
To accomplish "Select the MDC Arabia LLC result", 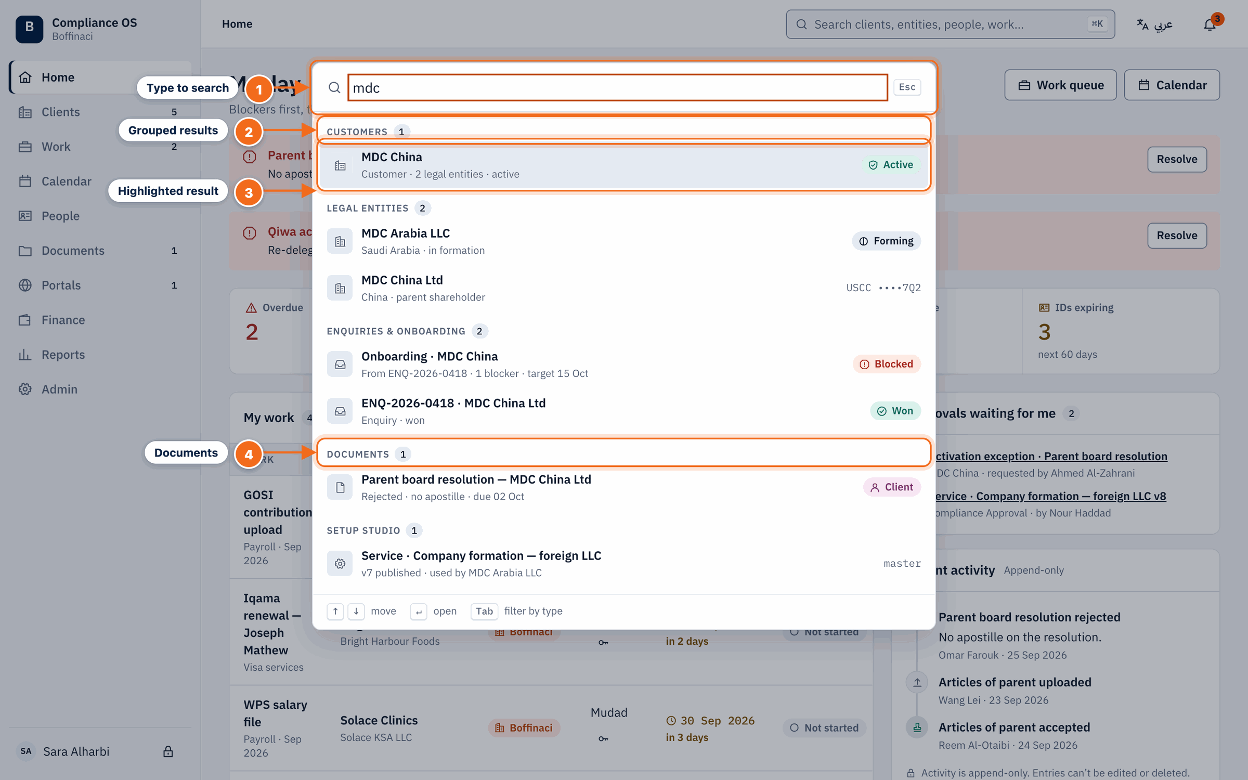I will pyautogui.click(x=624, y=241).
